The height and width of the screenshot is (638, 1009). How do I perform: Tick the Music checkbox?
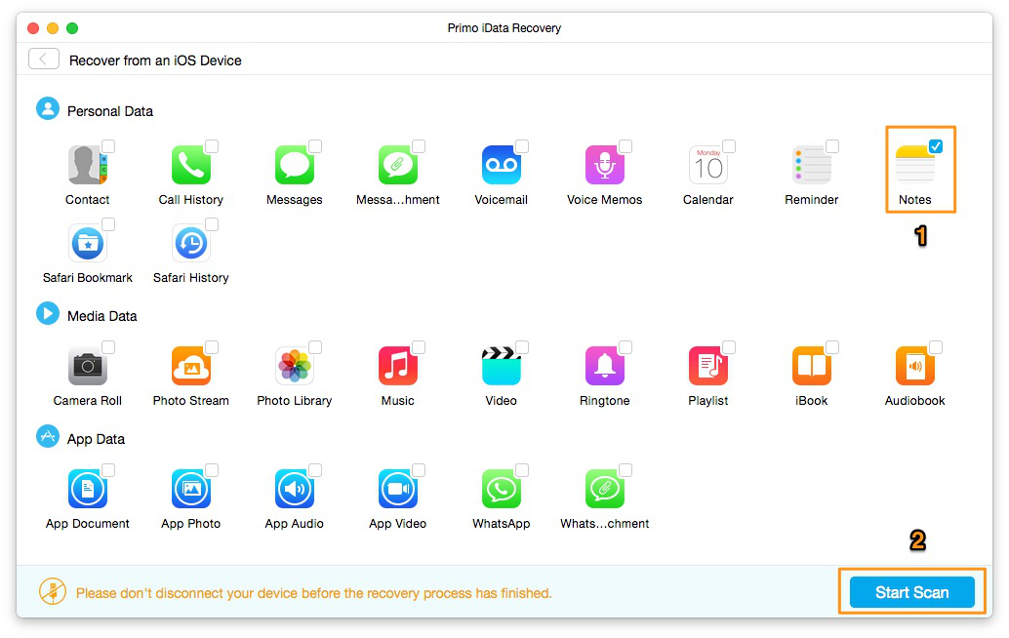[x=419, y=347]
